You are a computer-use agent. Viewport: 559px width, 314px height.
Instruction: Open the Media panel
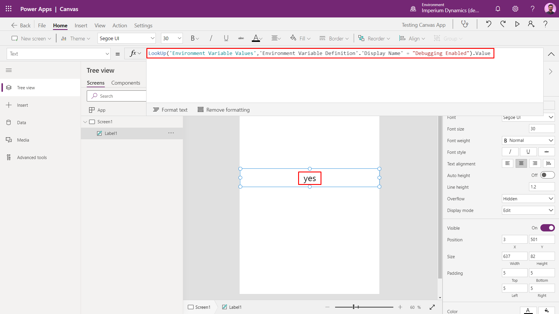click(23, 140)
